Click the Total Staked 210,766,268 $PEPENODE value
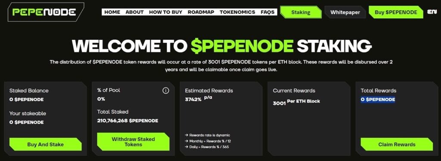Image resolution: width=441 pixels, height=161 pixels. [127, 121]
